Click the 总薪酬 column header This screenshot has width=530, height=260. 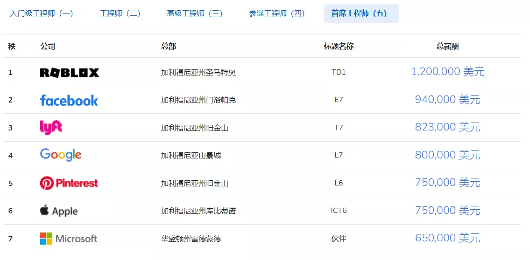[x=447, y=47]
